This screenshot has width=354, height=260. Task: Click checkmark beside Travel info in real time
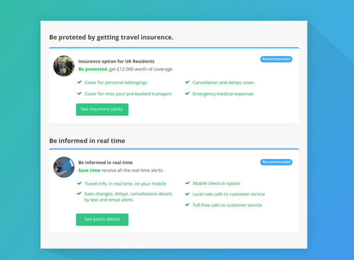coord(79,183)
